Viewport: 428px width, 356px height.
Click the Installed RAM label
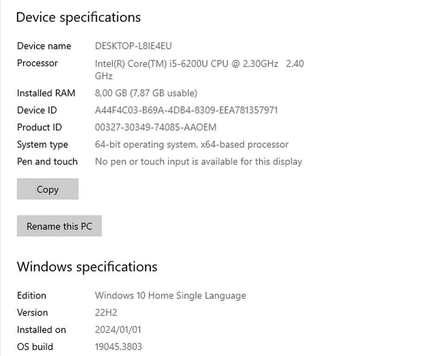(46, 93)
